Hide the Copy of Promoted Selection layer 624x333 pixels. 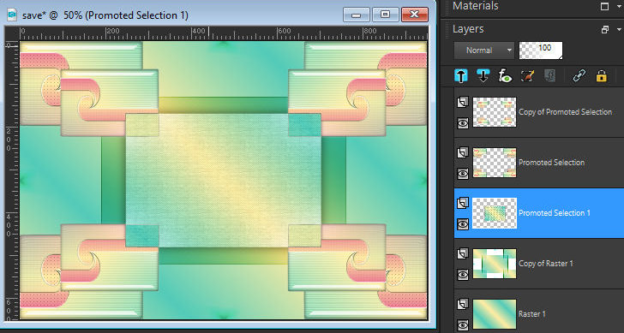pos(463,123)
